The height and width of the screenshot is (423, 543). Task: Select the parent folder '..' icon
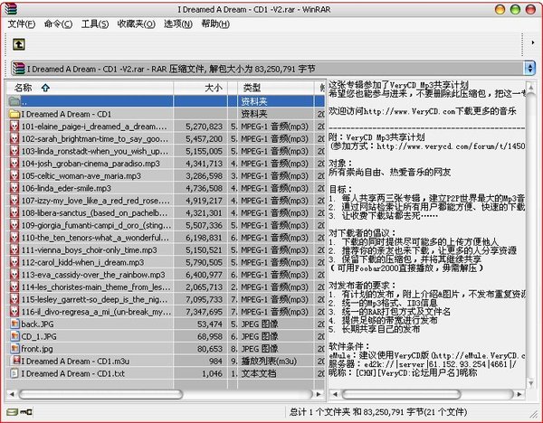(14, 101)
